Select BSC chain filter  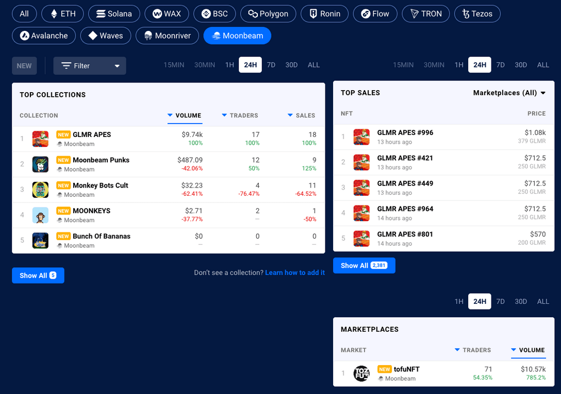214,14
